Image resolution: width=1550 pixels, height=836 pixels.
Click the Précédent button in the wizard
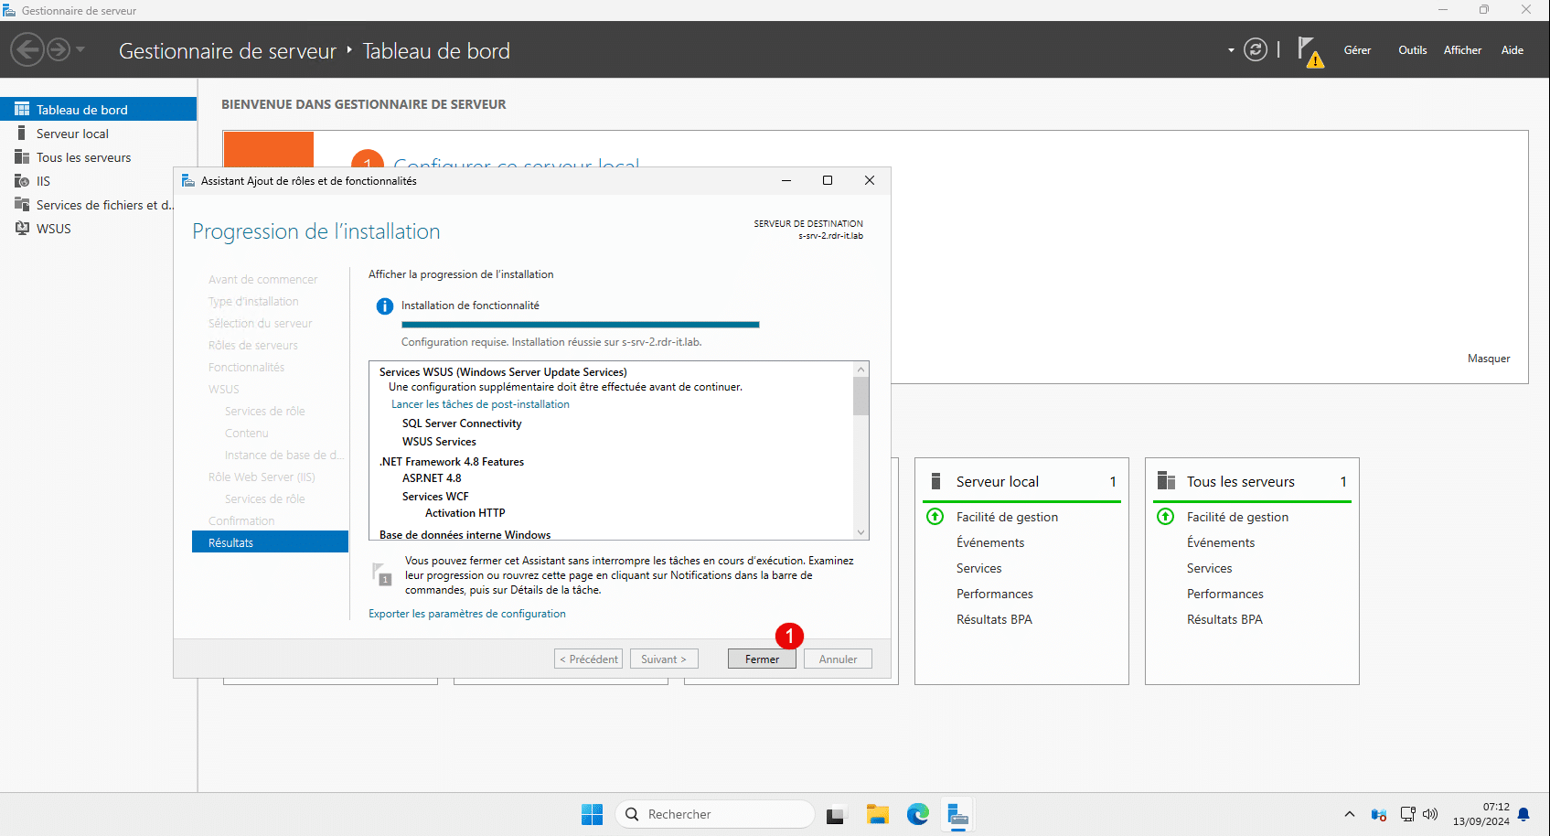click(588, 659)
